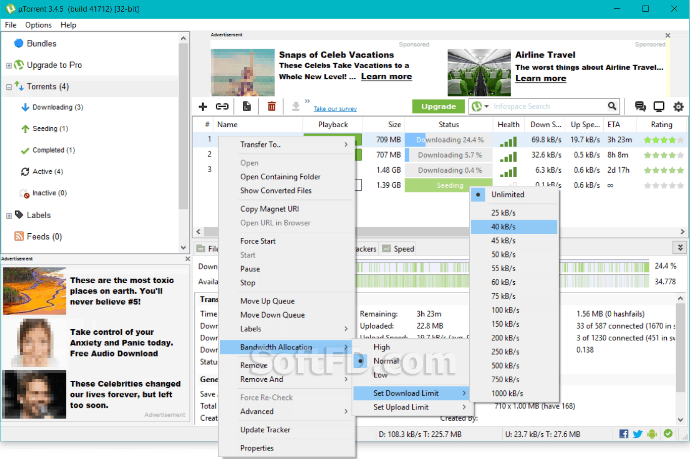
Task: Select Seeding (1) category
Action: 50,129
